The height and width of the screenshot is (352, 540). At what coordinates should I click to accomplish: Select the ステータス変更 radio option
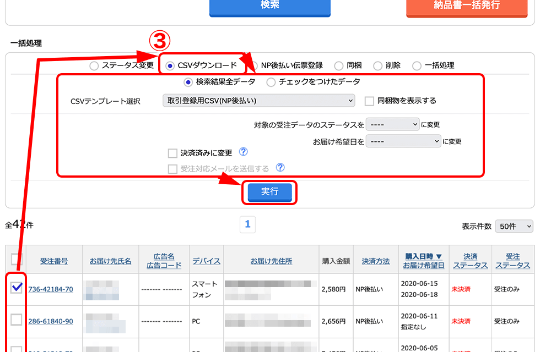(x=94, y=65)
